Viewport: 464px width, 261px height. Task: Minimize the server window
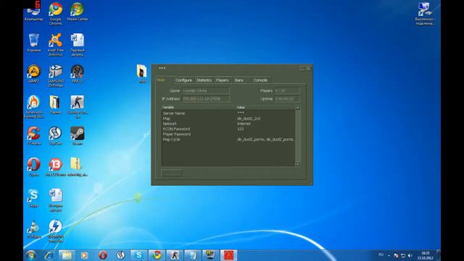(302, 68)
